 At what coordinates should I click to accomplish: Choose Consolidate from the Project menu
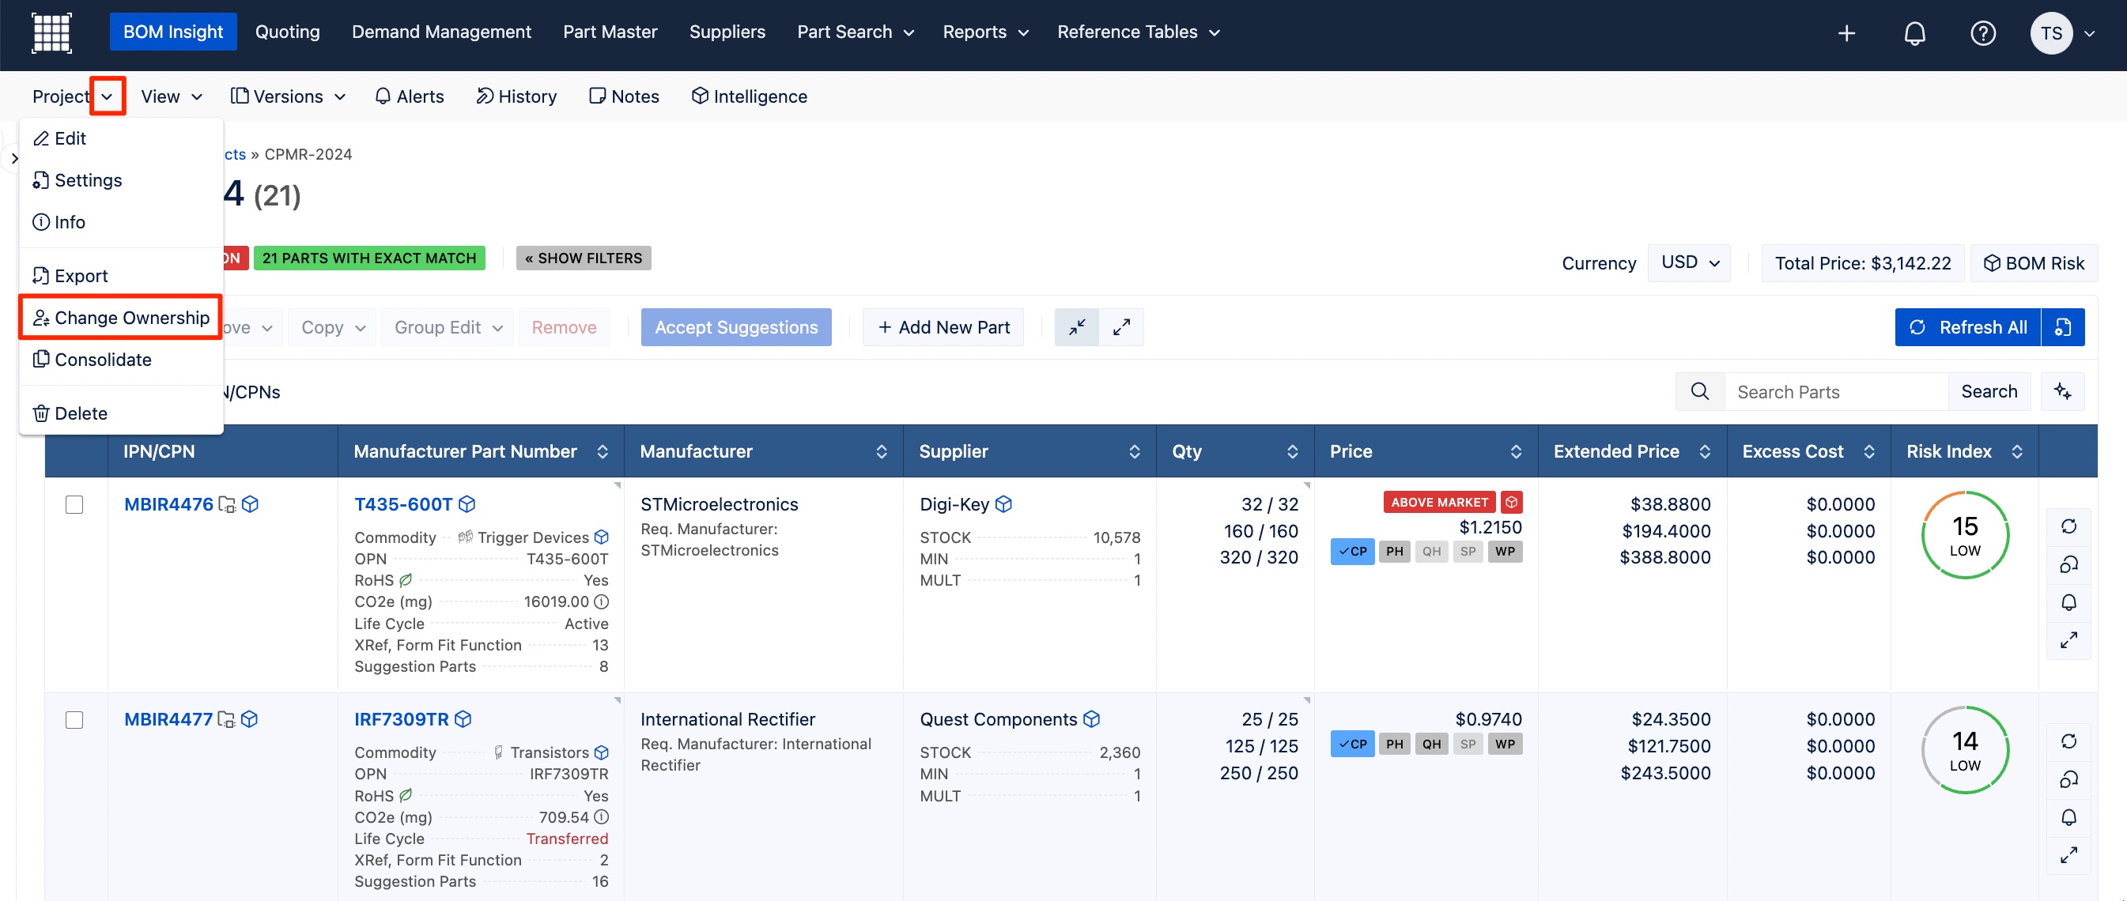coord(120,360)
